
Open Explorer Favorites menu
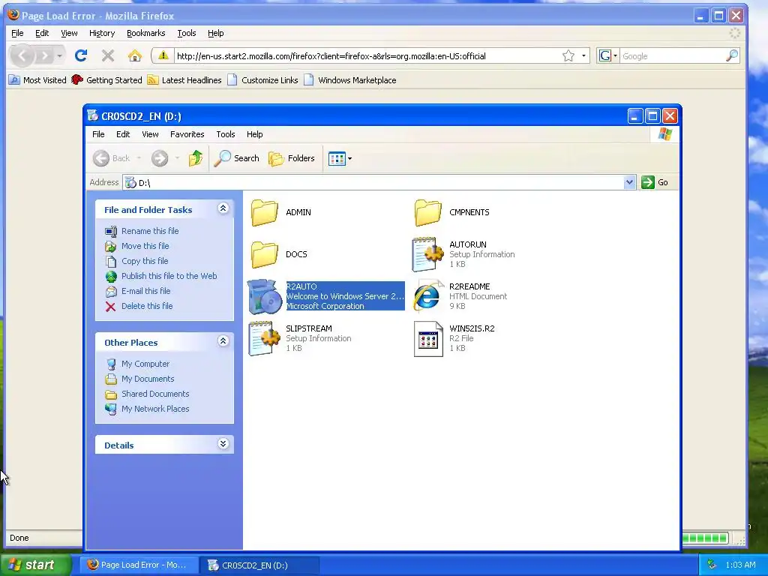point(187,134)
